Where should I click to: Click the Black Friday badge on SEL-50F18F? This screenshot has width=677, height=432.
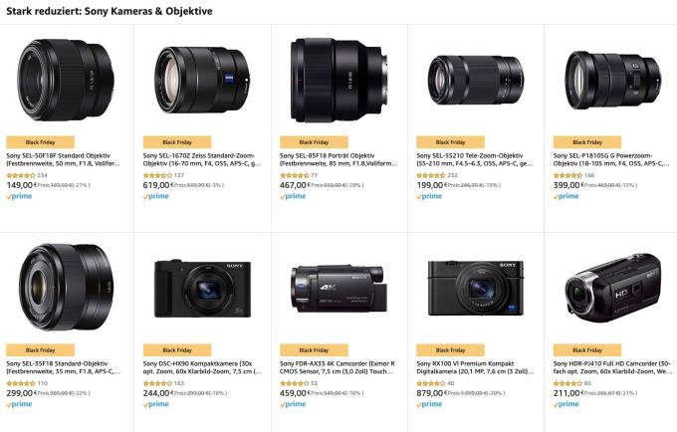pos(40,142)
